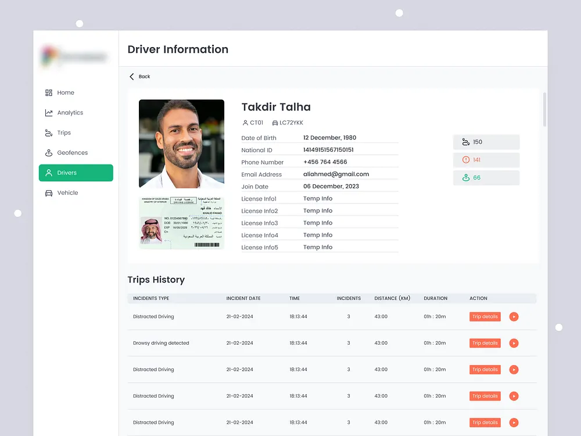Click the phone number +456 764 4566
581x436 pixels.
325,162
